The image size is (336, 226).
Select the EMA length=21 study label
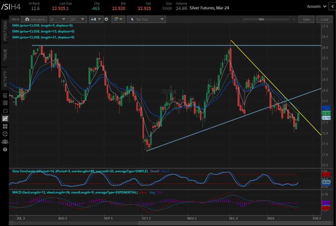(43, 37)
